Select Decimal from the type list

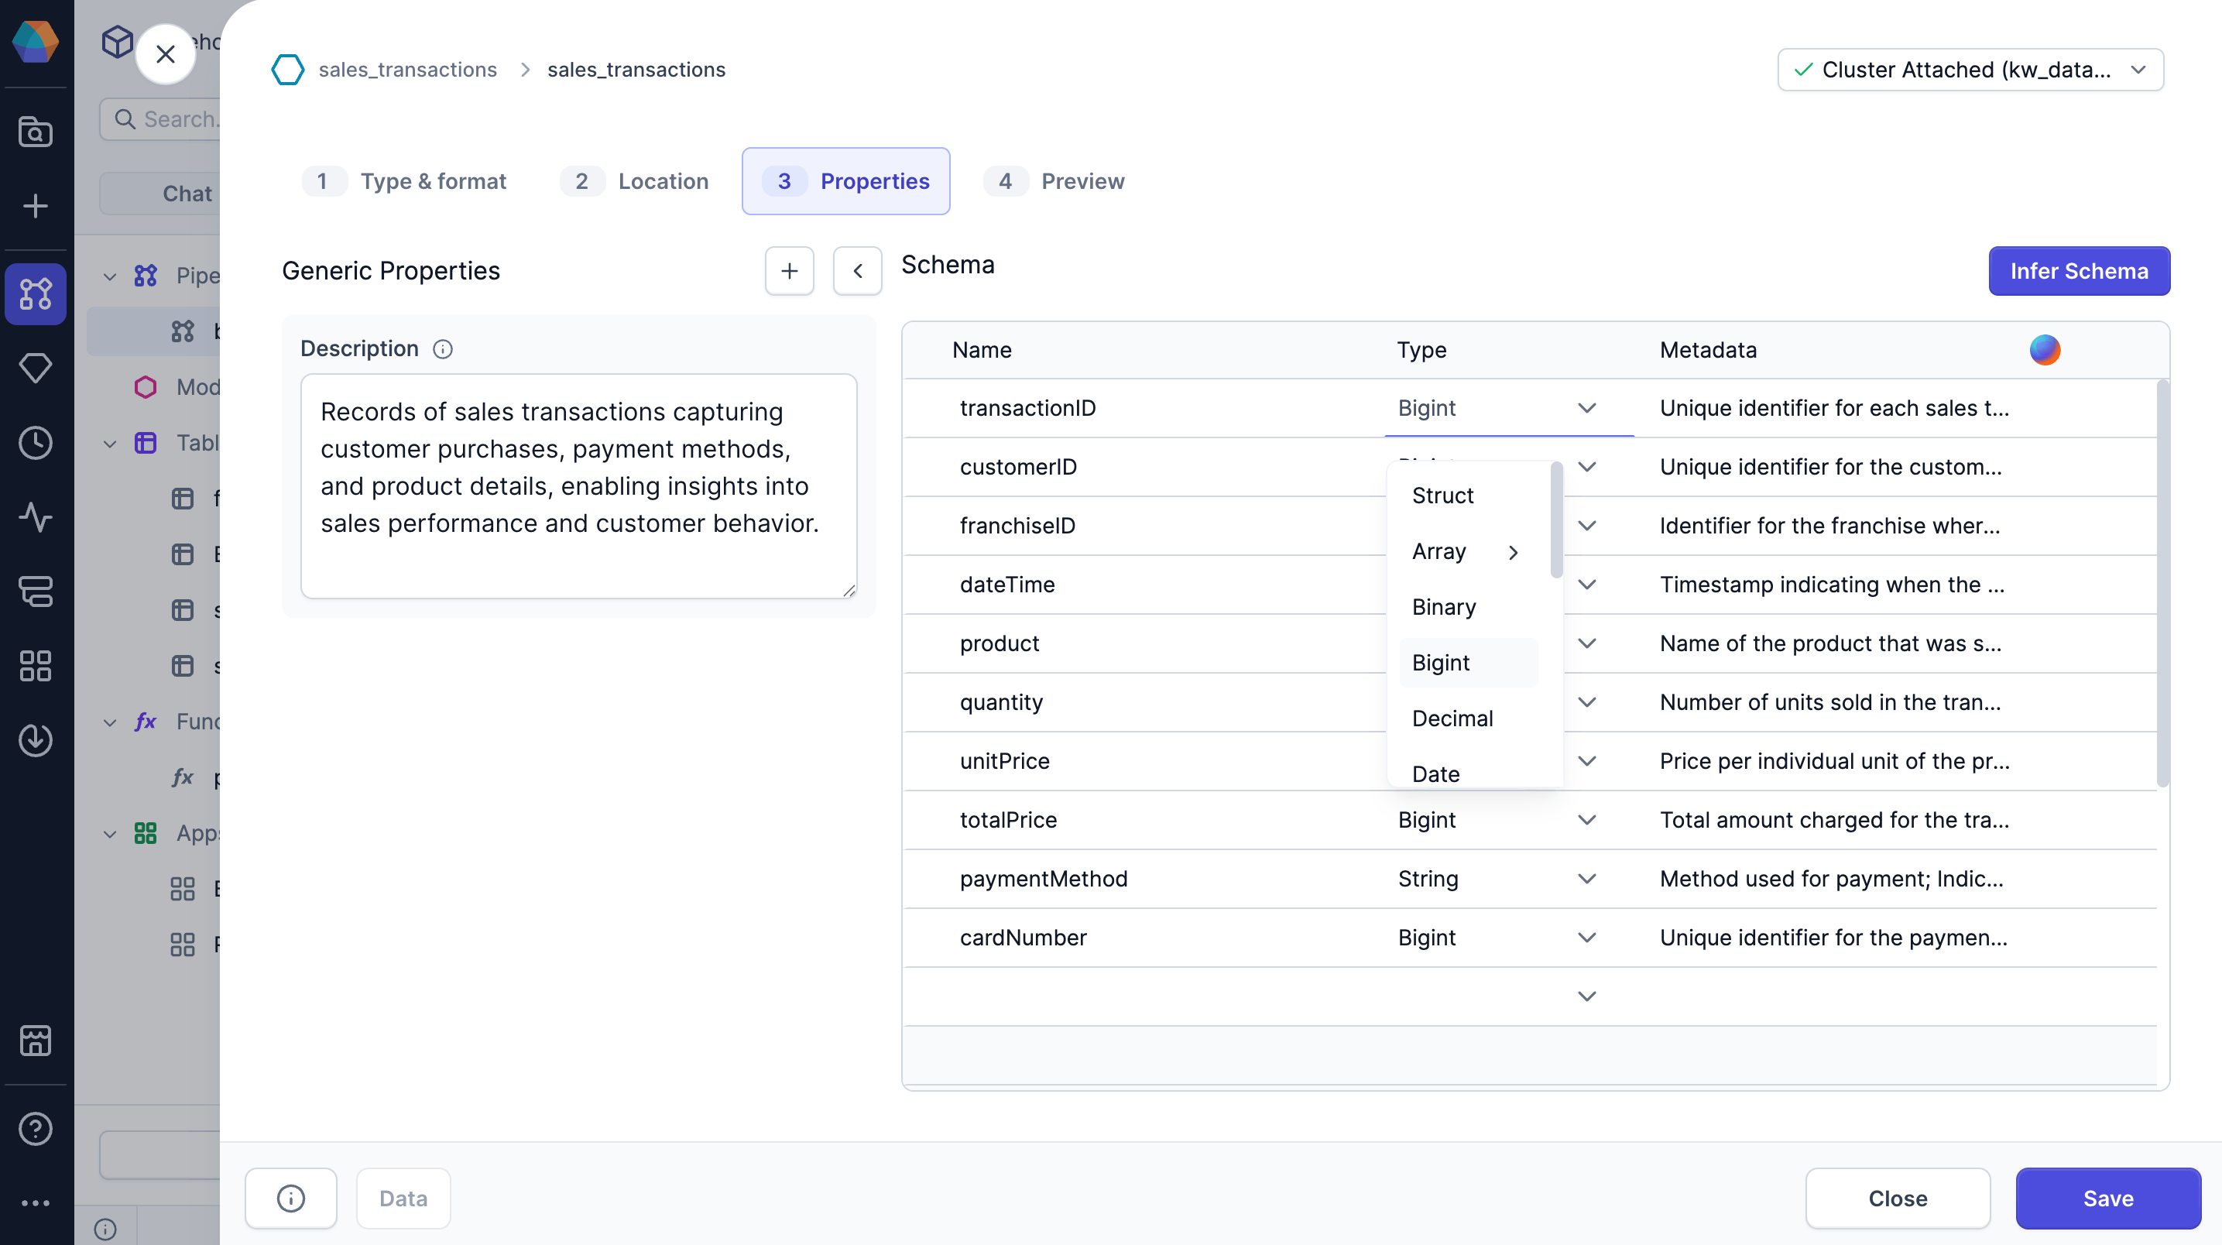(x=1452, y=718)
